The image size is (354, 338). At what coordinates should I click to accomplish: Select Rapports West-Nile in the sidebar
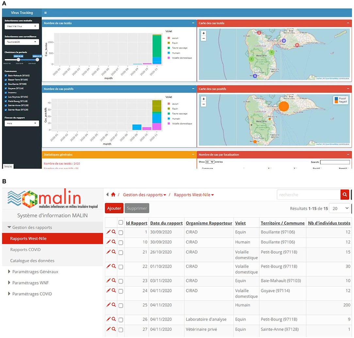click(52, 238)
